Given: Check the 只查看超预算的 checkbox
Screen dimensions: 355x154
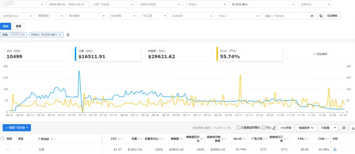Looking at the screenshot, I should tap(238, 128).
